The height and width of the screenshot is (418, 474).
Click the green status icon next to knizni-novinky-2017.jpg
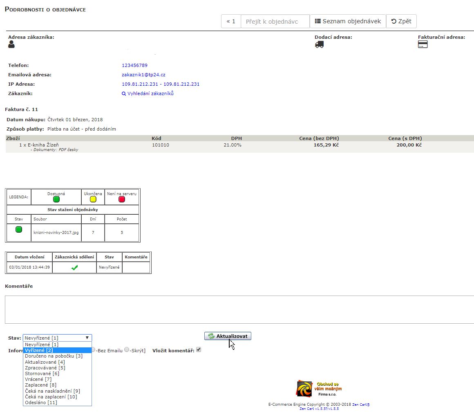click(x=19, y=229)
